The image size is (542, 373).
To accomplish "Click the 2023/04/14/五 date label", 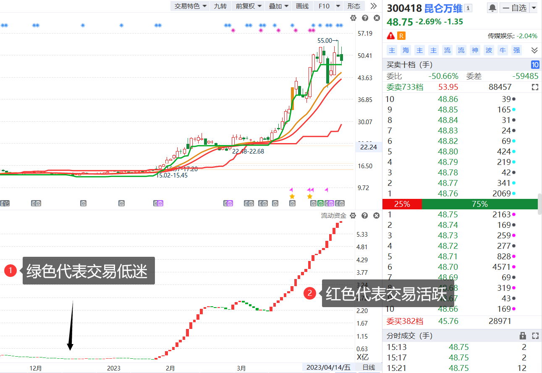I will point(328,368).
